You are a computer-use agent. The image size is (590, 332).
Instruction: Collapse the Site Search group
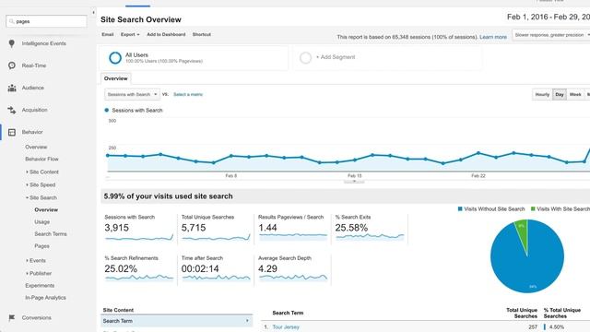coord(41,197)
